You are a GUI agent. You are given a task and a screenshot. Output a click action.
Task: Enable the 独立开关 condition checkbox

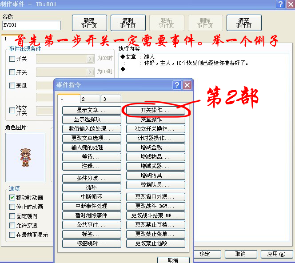(x=12, y=110)
